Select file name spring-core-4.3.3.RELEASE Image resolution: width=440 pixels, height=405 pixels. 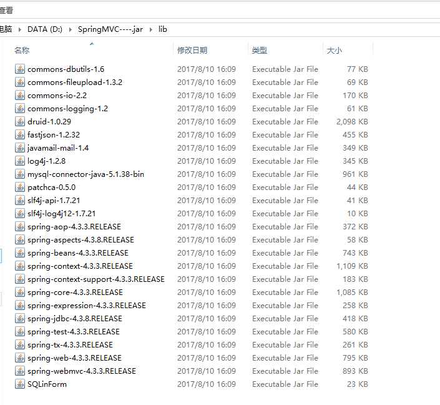pos(75,292)
